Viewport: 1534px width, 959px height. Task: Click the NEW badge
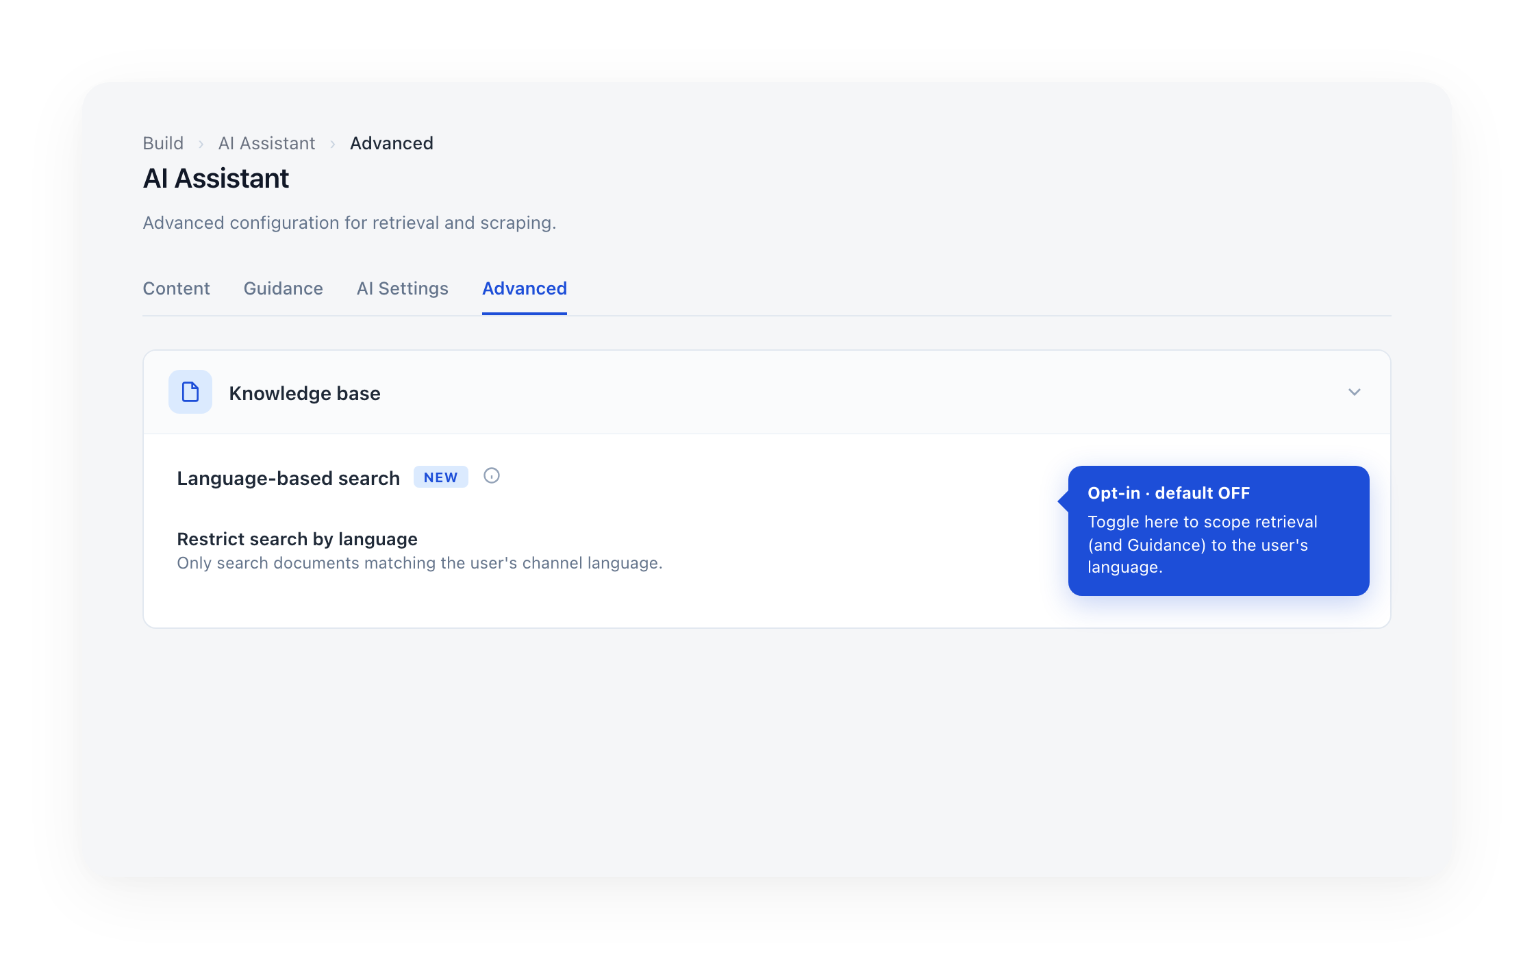[440, 477]
